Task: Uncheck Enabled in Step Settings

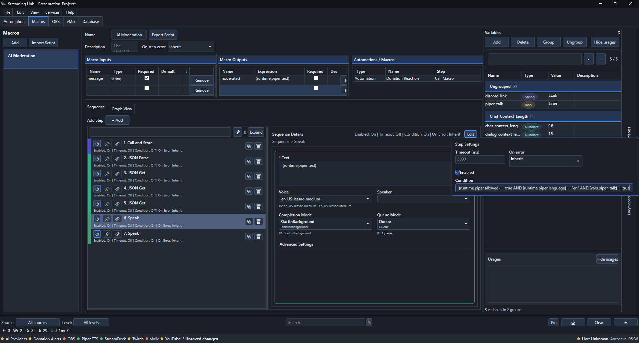Action: pos(458,172)
